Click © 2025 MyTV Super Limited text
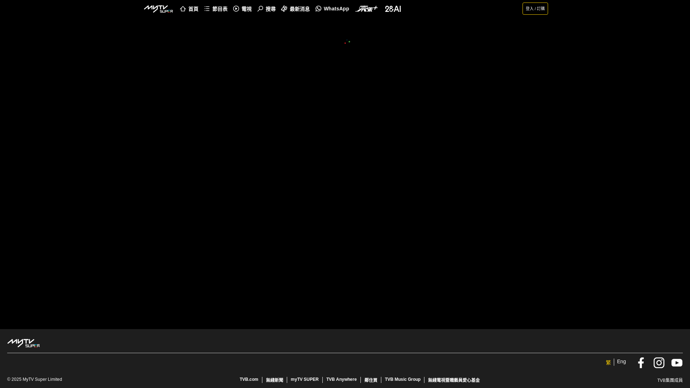 34,380
